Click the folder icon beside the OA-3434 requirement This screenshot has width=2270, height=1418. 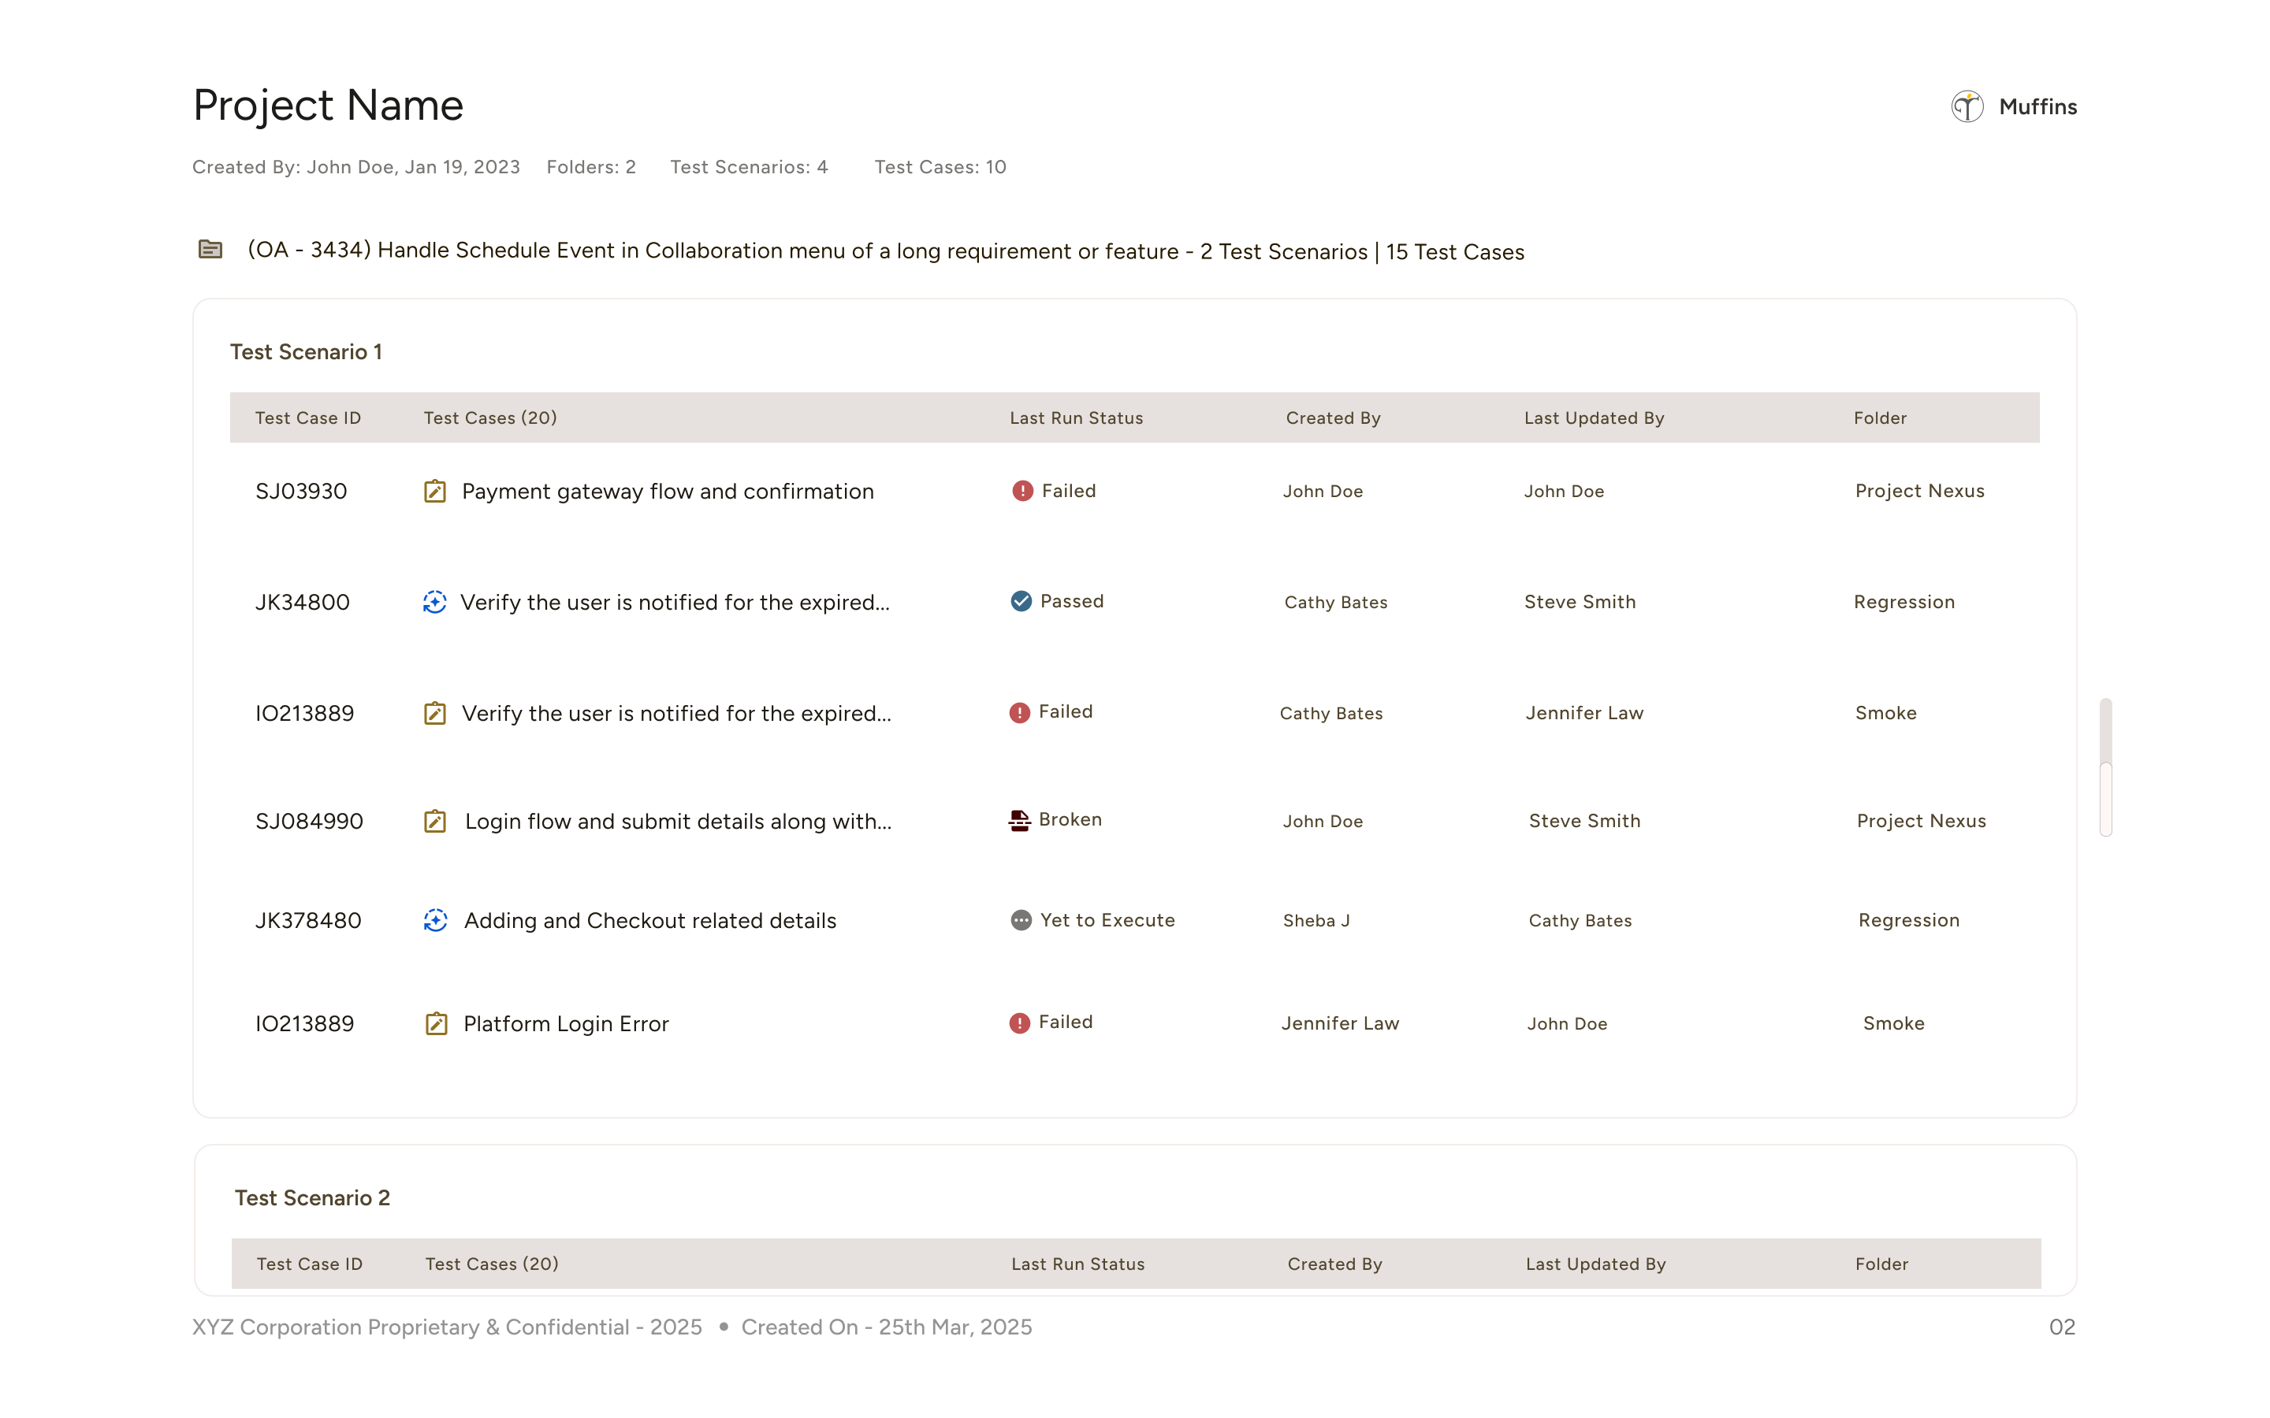[210, 251]
